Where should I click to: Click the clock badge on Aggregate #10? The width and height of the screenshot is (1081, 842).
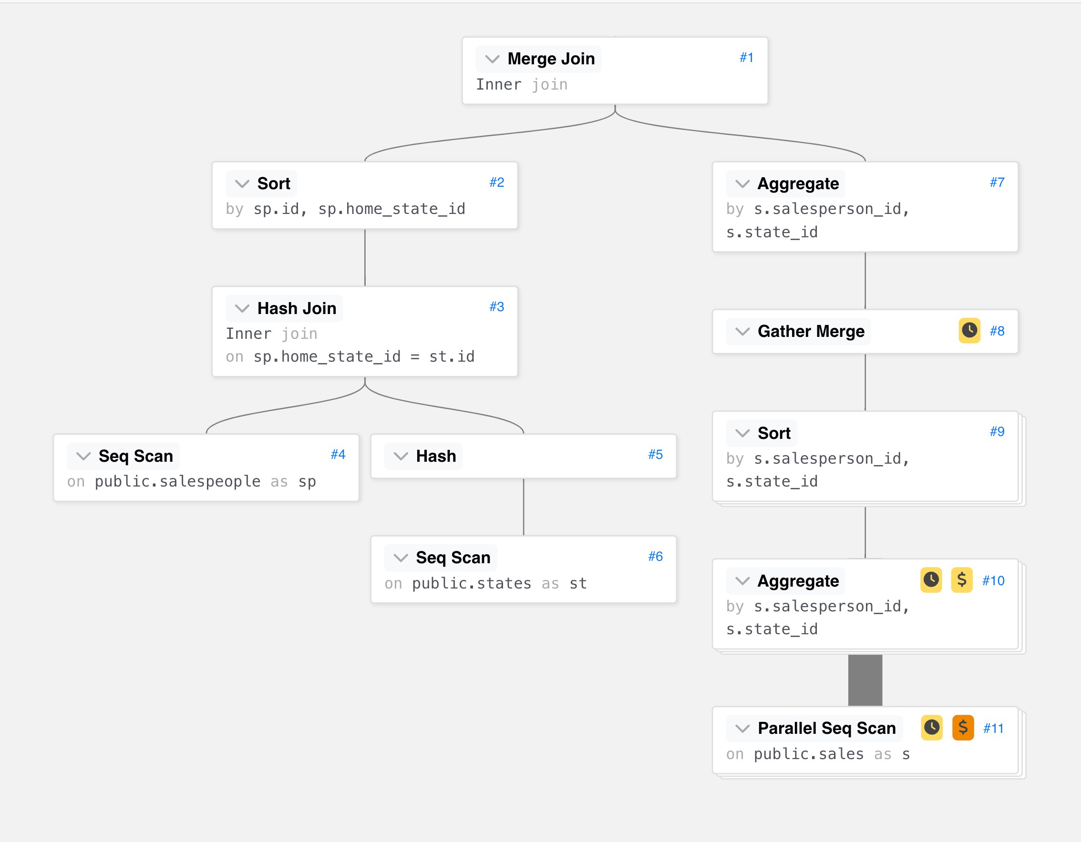930,580
